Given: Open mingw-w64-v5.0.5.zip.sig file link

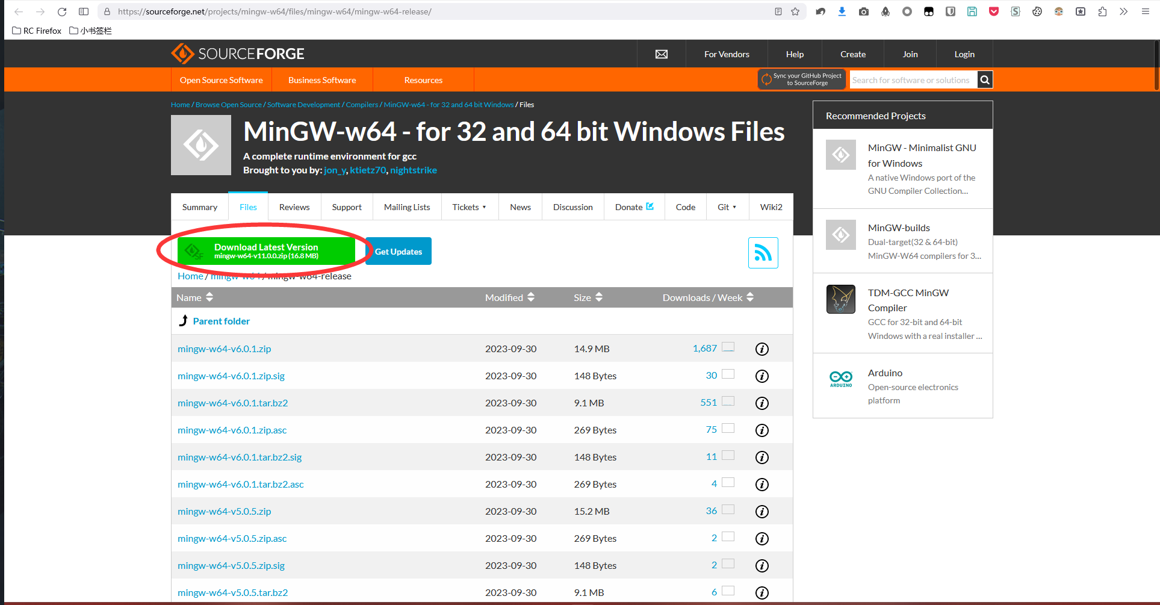Looking at the screenshot, I should click(231, 566).
